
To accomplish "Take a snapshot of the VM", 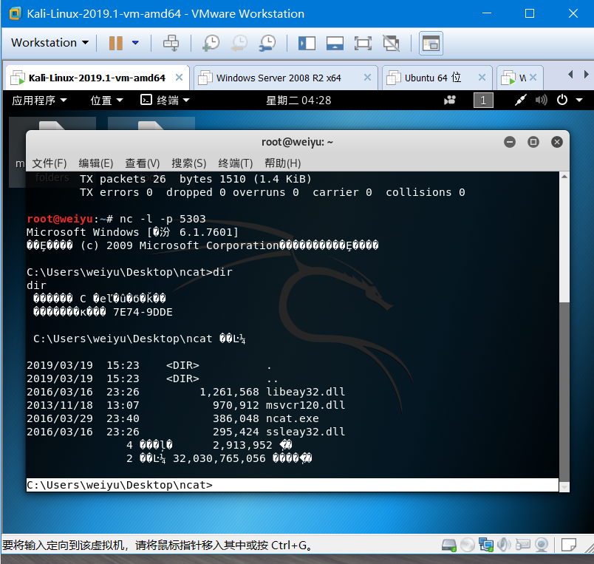I will pos(211,43).
